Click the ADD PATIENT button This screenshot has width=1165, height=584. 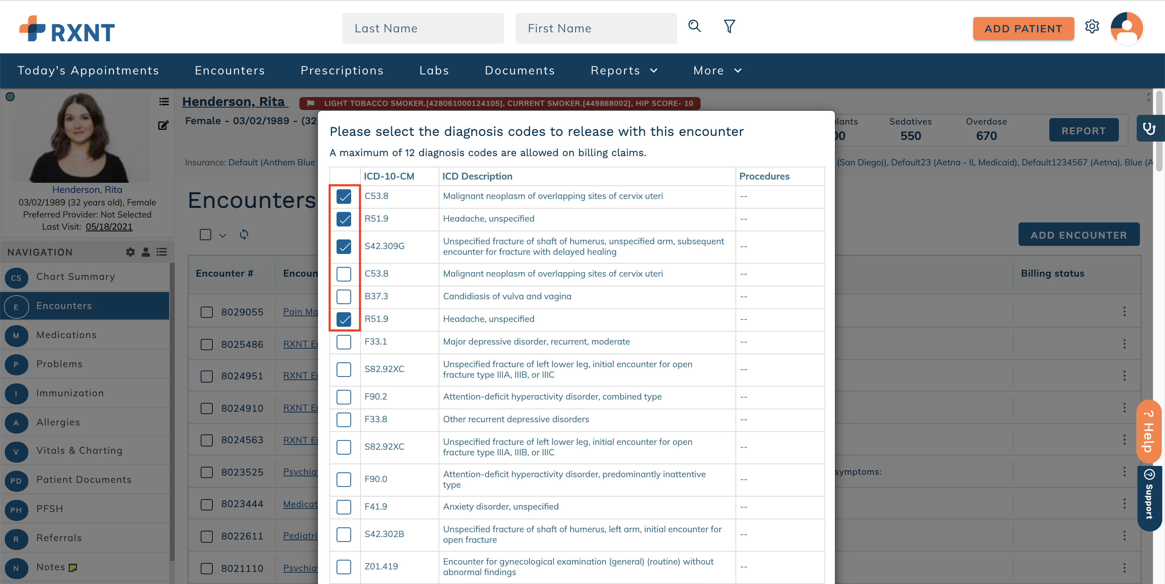coord(1023,28)
